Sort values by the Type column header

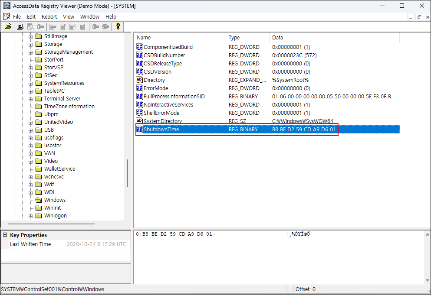pyautogui.click(x=248, y=38)
